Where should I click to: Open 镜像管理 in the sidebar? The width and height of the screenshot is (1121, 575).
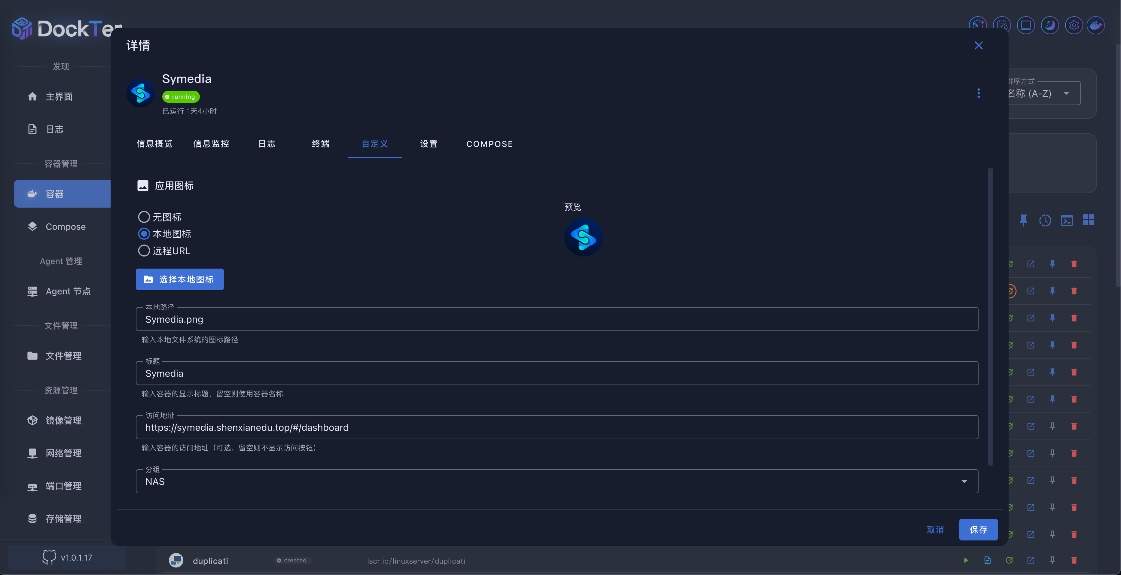63,420
